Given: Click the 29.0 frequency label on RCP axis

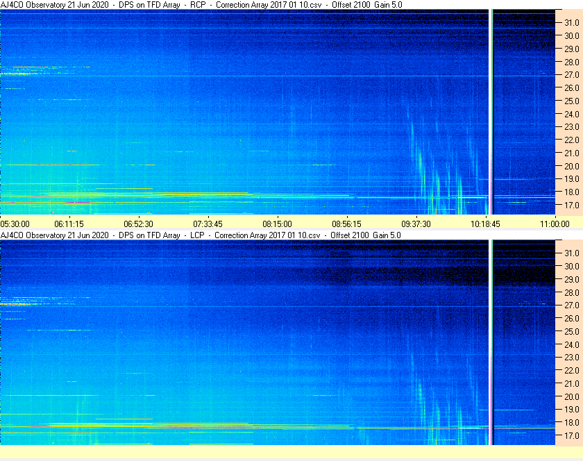Looking at the screenshot, I should coord(572,49).
